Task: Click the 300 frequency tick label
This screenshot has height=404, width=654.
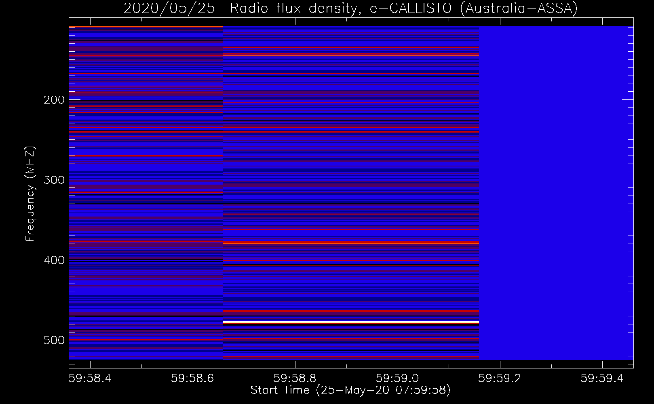Action: click(54, 180)
